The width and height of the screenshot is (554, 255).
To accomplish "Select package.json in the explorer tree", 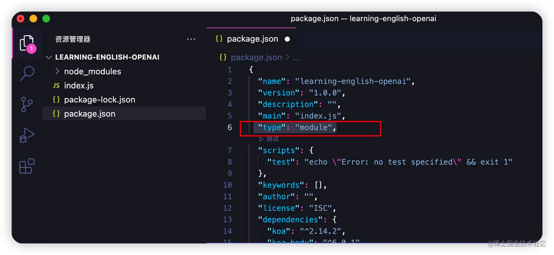I will (x=124, y=114).
